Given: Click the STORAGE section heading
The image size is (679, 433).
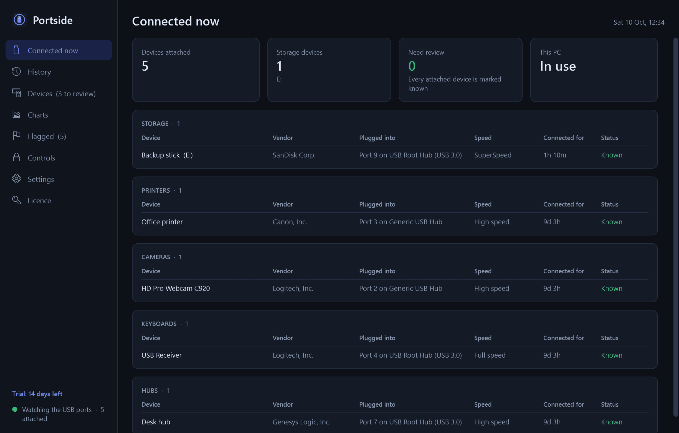Looking at the screenshot, I should tap(161, 124).
